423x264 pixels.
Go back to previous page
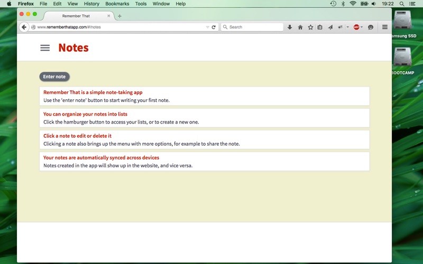coord(24,27)
